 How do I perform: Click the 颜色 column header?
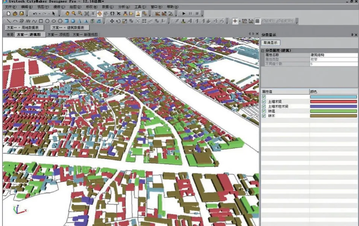(x=334, y=92)
